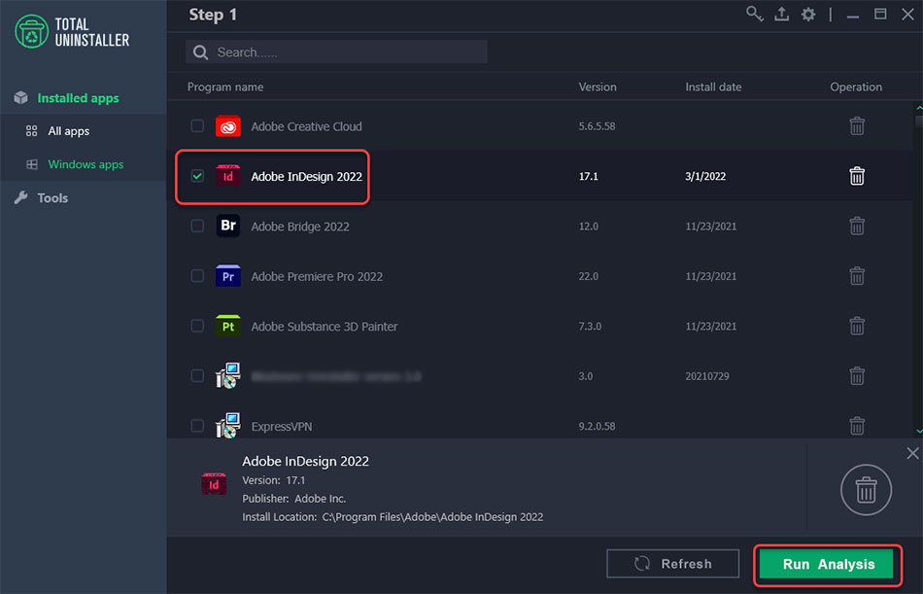This screenshot has height=594, width=923.
Task: Click the InDesign Id icon in list
Action: [227, 176]
